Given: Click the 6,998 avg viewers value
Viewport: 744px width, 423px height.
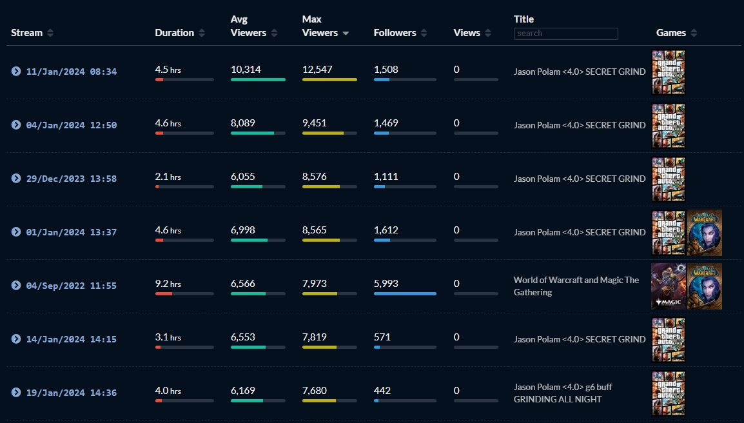Looking at the screenshot, I should coord(242,230).
